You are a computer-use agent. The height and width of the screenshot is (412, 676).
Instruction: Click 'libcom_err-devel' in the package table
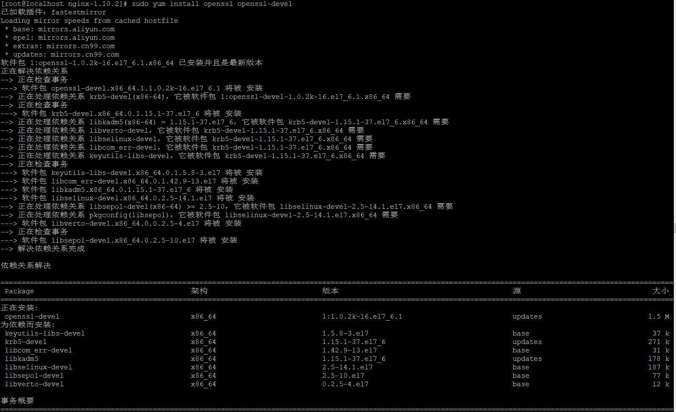pos(39,350)
